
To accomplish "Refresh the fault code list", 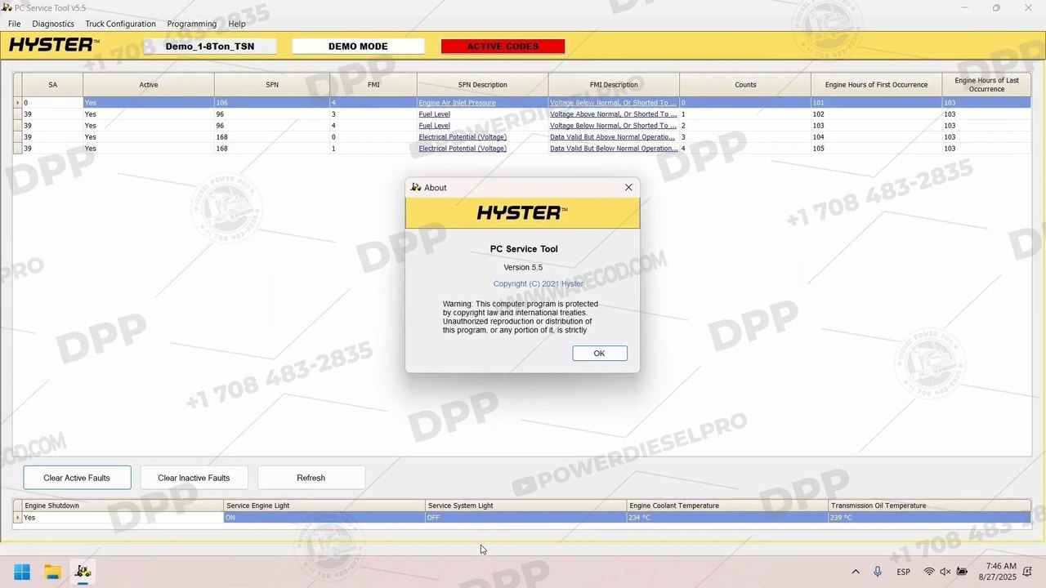I will click(x=311, y=478).
